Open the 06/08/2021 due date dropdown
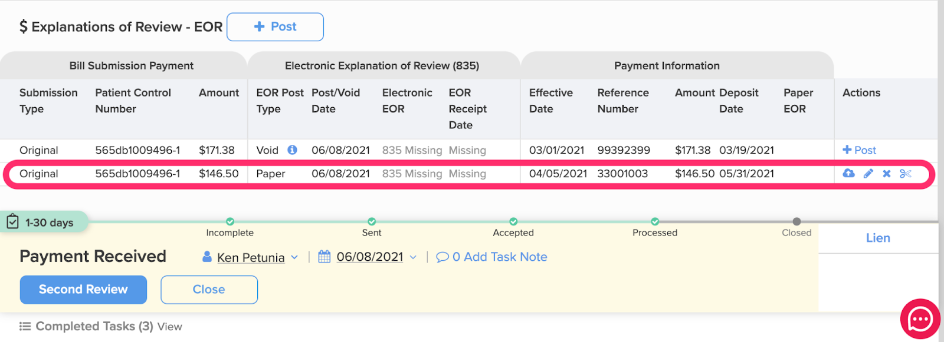This screenshot has width=944, height=342. click(376, 257)
